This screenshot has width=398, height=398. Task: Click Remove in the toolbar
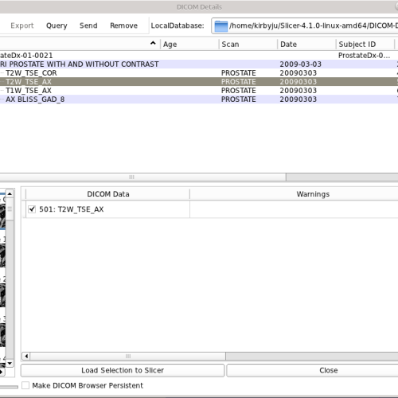pyautogui.click(x=123, y=25)
